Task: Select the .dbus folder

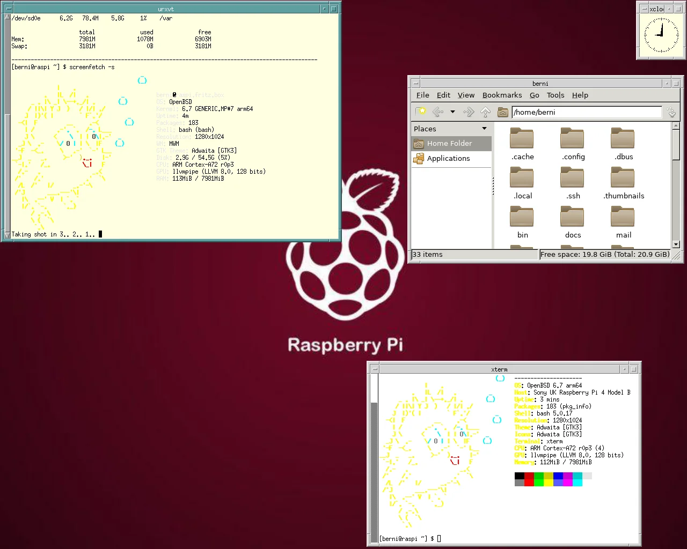Action: click(623, 144)
